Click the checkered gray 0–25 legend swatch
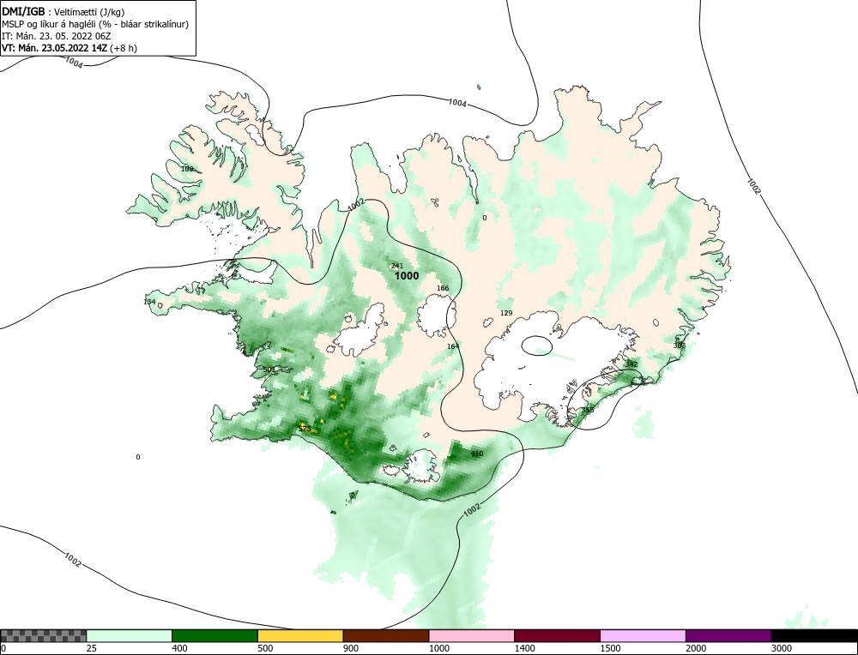The height and width of the screenshot is (655, 858). click(x=43, y=635)
